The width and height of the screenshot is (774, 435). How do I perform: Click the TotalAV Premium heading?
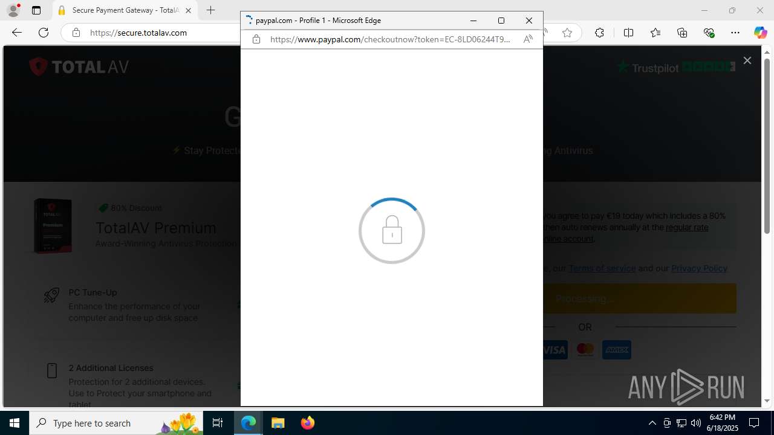[x=156, y=228]
